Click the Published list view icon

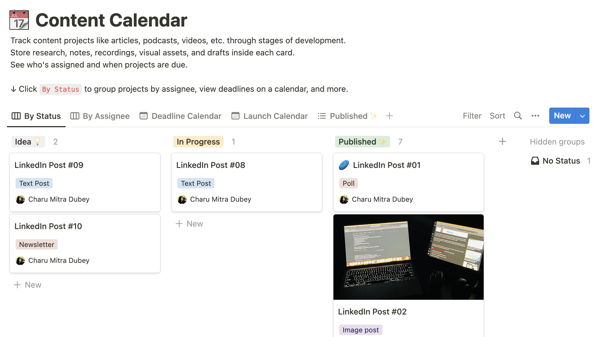point(322,116)
